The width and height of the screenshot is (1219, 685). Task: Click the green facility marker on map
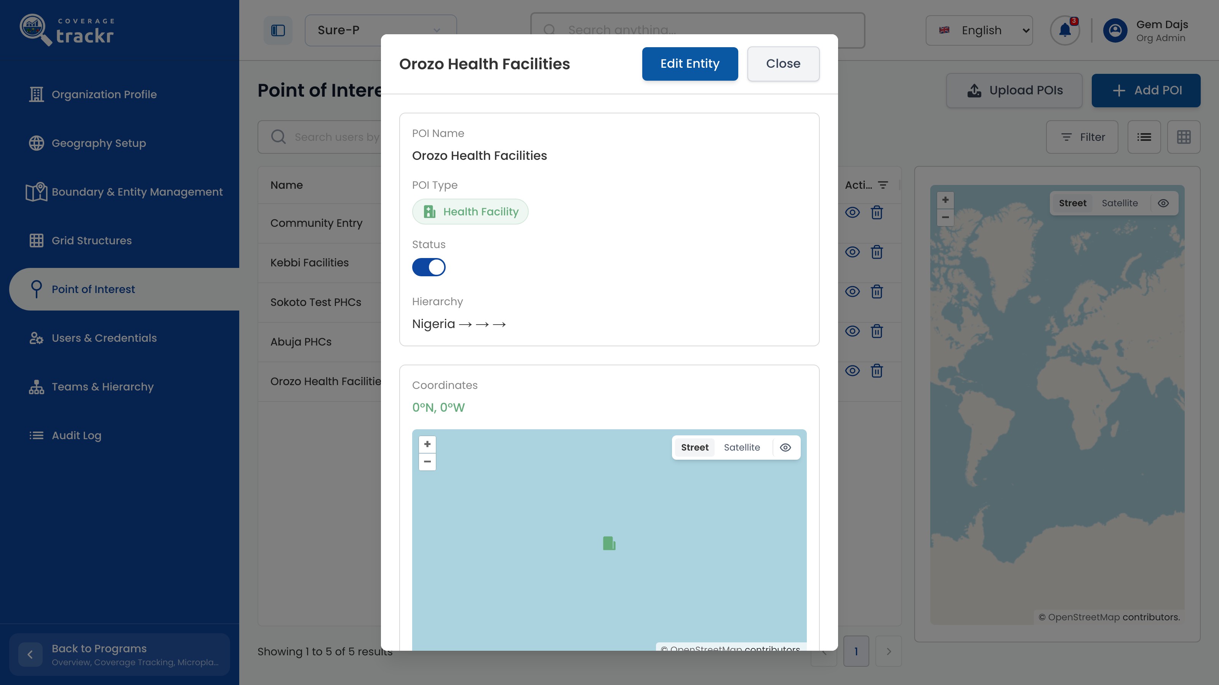pos(609,543)
